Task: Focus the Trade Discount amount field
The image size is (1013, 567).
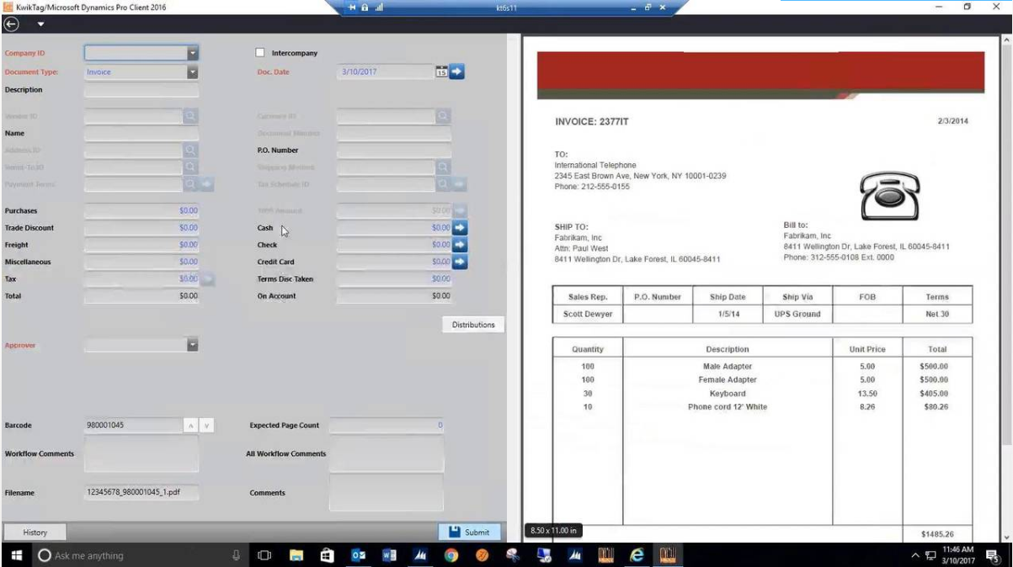Action: tap(141, 228)
